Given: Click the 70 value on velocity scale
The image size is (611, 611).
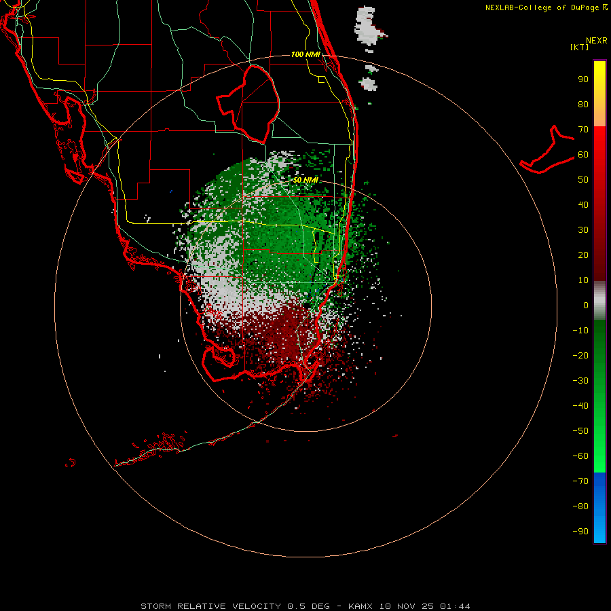Looking at the screenshot, I should point(583,130).
